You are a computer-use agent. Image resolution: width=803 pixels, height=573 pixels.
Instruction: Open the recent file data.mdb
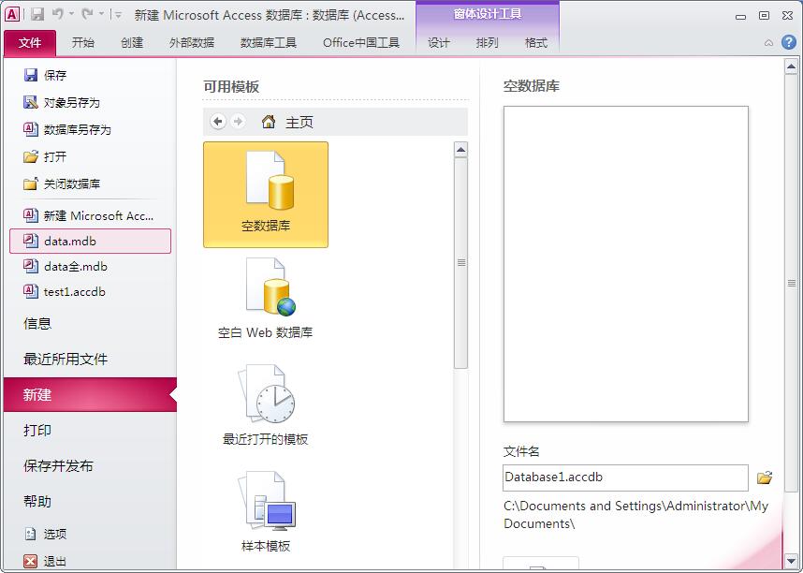coord(90,242)
